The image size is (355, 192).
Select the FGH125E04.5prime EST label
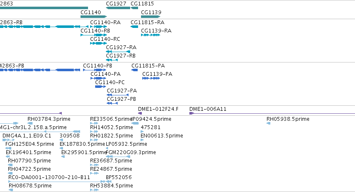(x=30, y=144)
